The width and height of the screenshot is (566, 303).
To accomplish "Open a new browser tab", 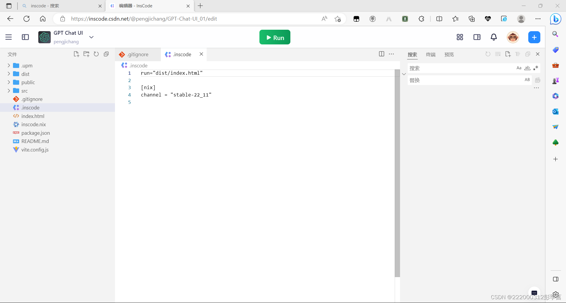I will coord(200,6).
